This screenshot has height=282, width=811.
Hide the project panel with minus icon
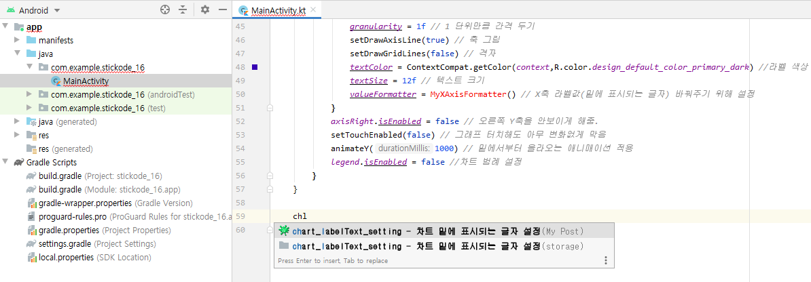click(223, 9)
